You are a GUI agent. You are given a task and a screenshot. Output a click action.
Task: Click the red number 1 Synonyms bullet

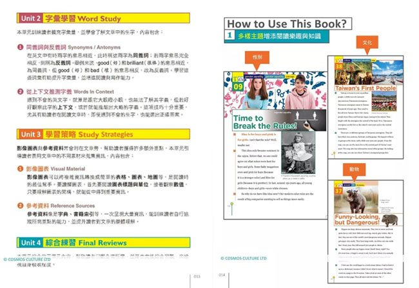(21, 47)
